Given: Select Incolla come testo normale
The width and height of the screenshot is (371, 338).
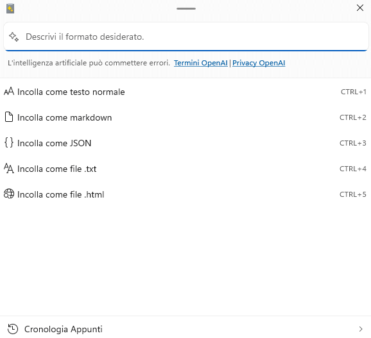Looking at the screenshot, I should tap(185, 92).
